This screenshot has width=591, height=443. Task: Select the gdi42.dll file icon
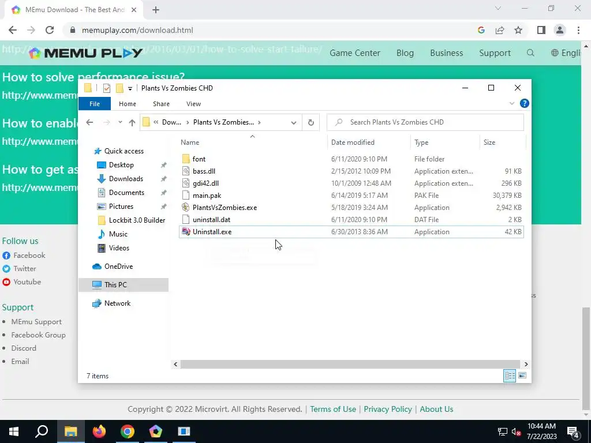coord(186,183)
